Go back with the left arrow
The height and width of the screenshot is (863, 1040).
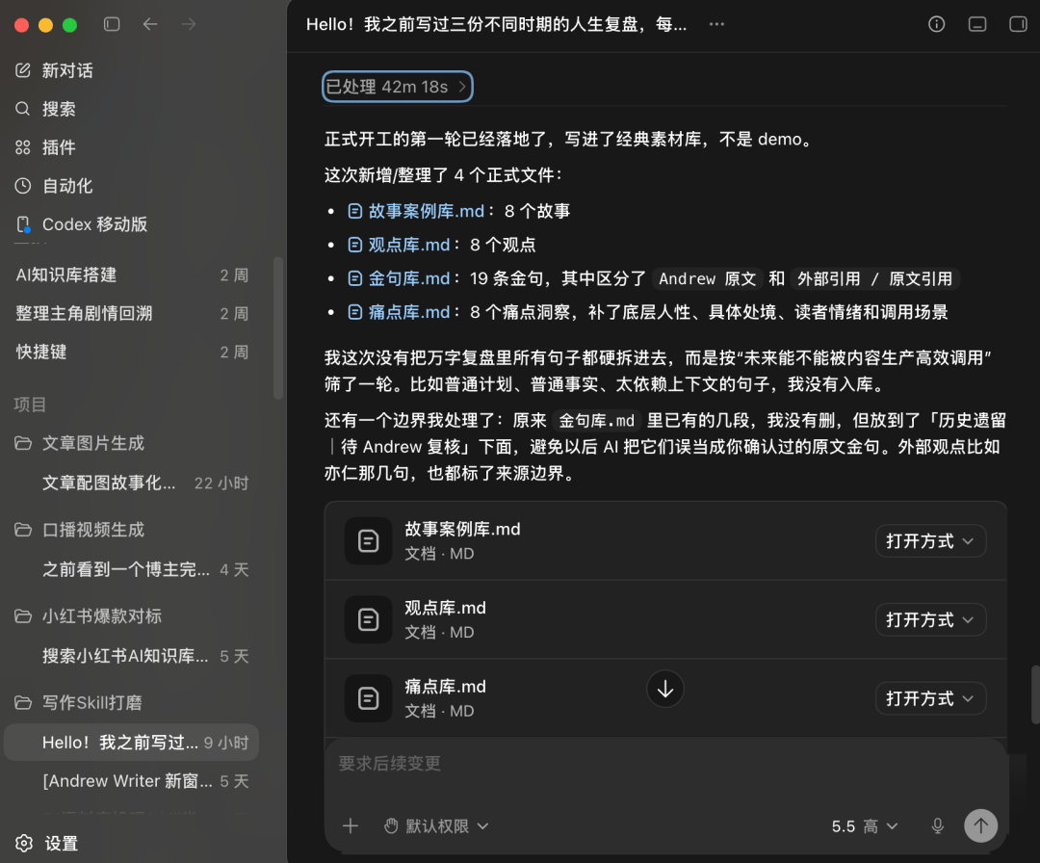pyautogui.click(x=150, y=24)
